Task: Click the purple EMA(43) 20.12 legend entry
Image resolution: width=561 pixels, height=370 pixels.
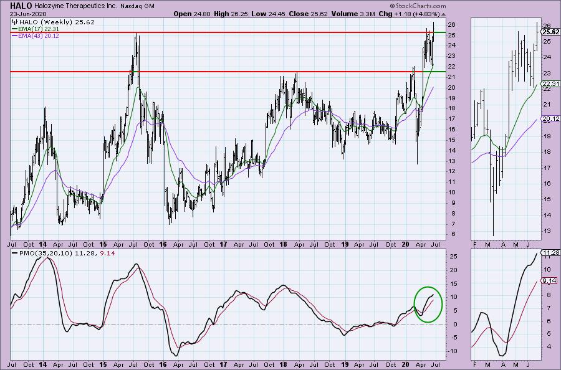Action: (36, 36)
